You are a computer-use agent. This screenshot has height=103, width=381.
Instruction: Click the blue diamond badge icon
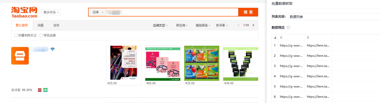(52, 49)
